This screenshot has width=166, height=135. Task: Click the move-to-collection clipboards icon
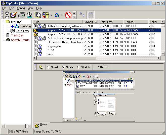(46, 15)
